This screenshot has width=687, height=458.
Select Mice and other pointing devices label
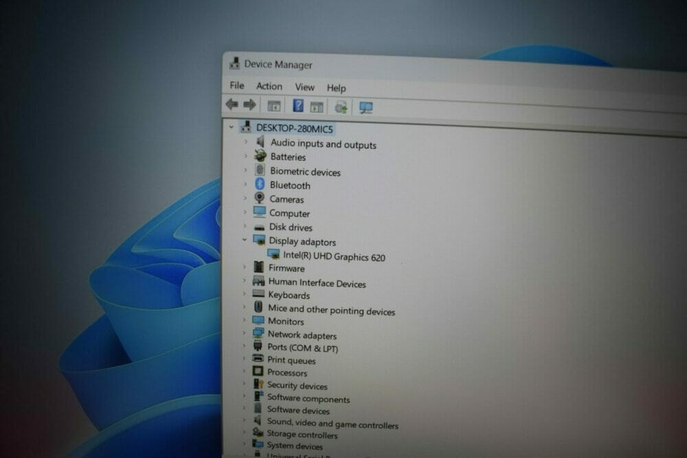[332, 310]
